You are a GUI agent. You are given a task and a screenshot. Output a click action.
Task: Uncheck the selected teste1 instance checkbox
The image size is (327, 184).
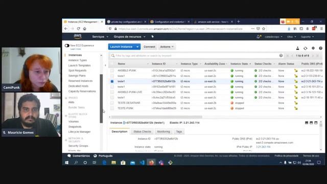coord(112,81)
